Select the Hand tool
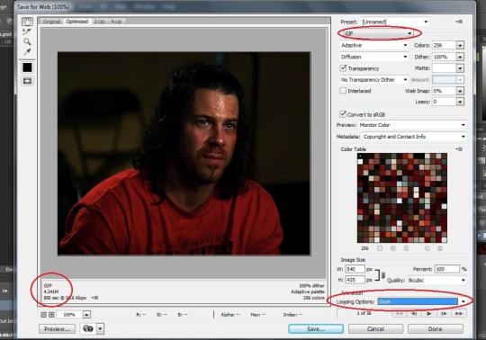 point(27,22)
